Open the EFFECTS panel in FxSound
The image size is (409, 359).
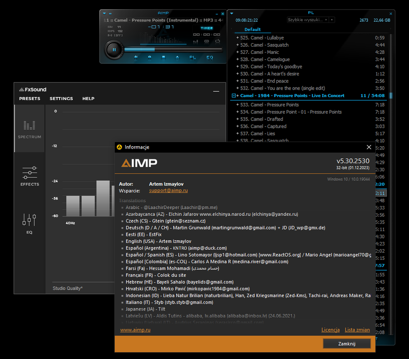click(30, 176)
